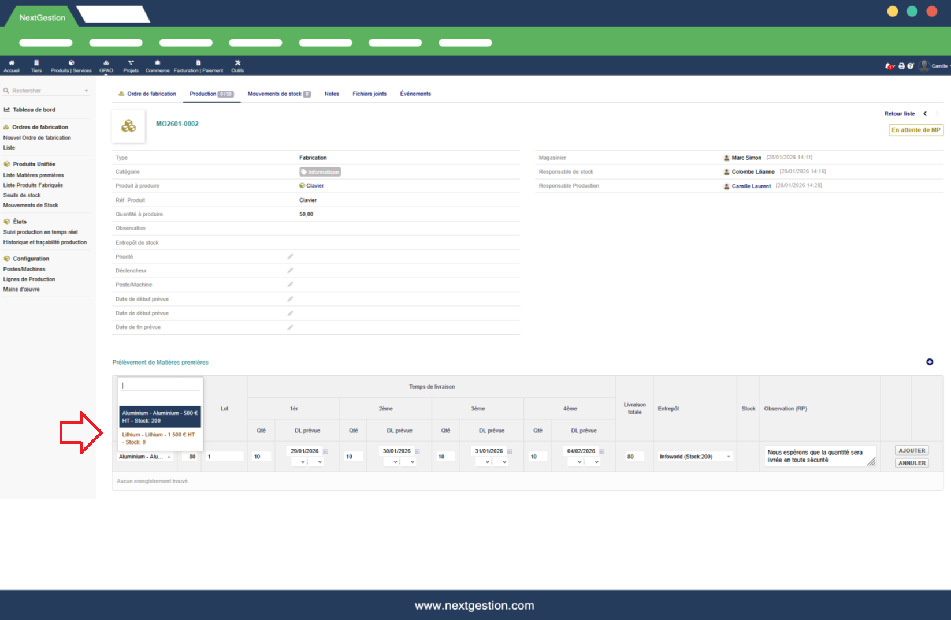Open the Fichiers joints tab
This screenshot has height=620, width=951.
coord(369,94)
